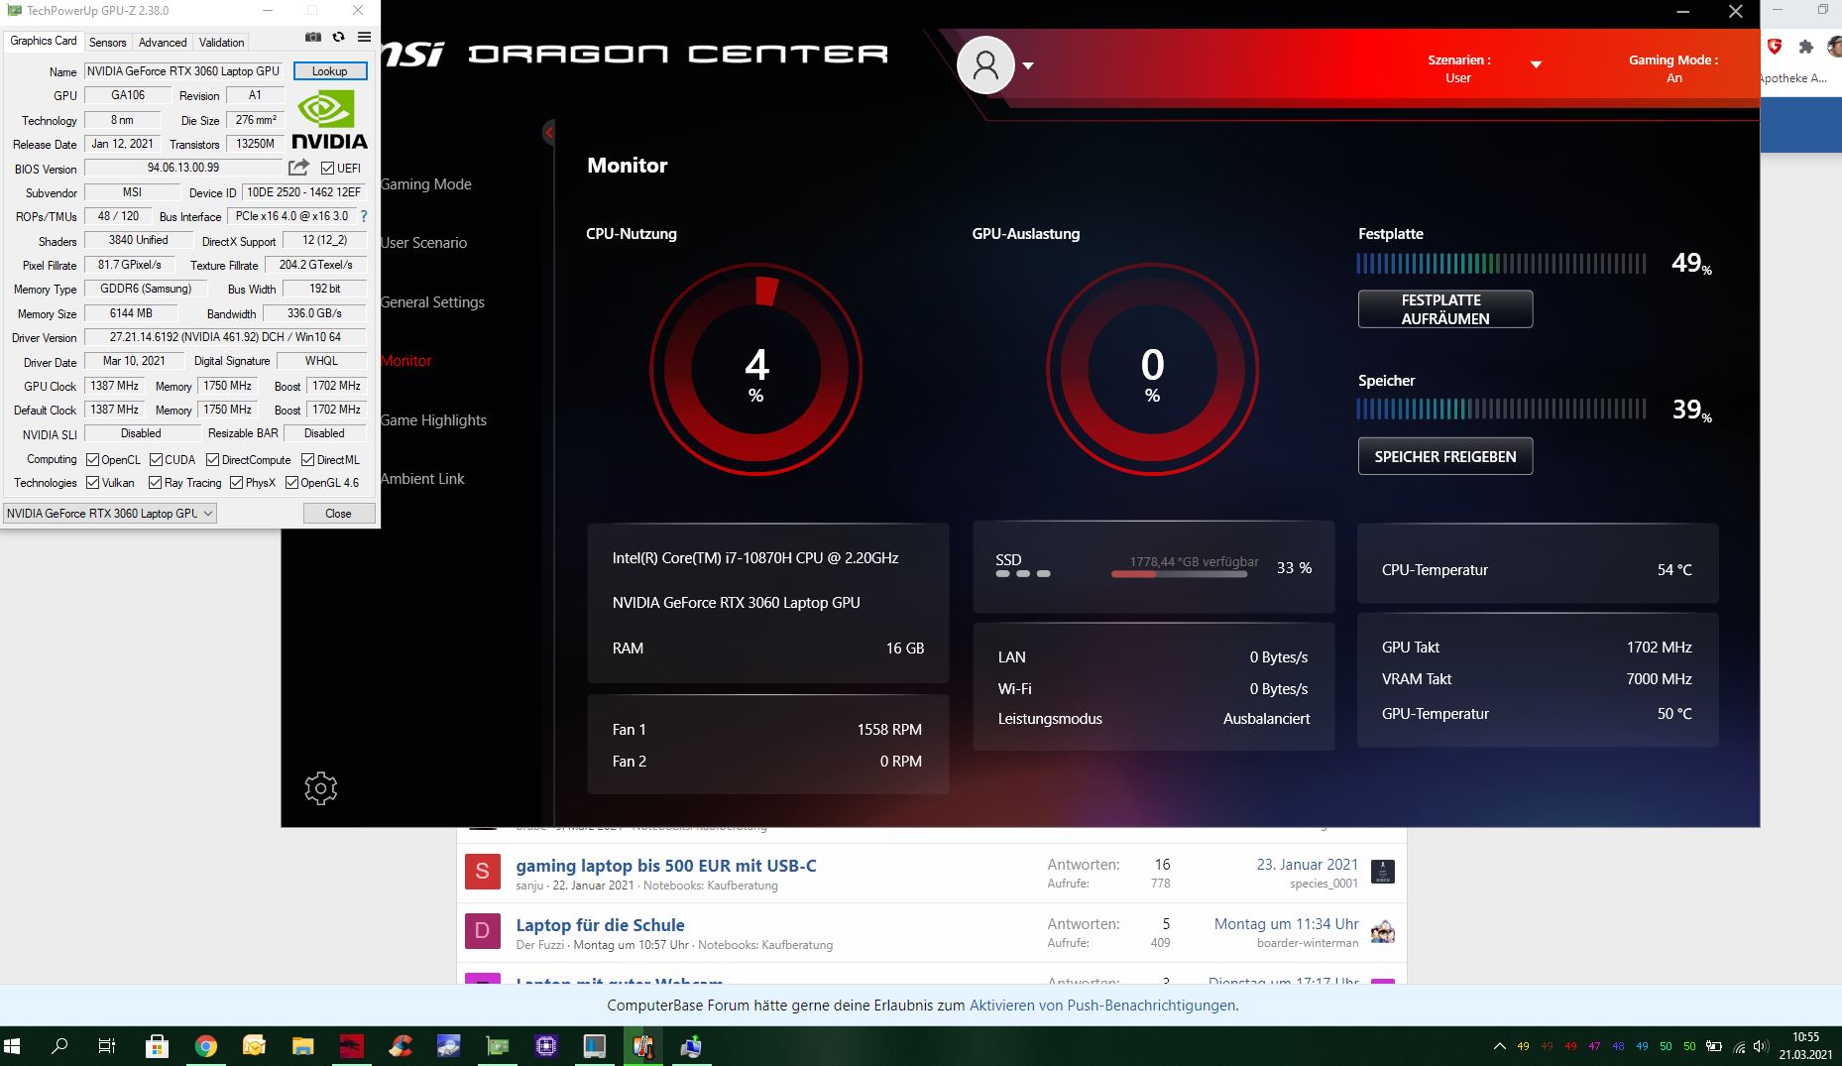
Task: Open Task View on the taskbar
Action: 107,1046
